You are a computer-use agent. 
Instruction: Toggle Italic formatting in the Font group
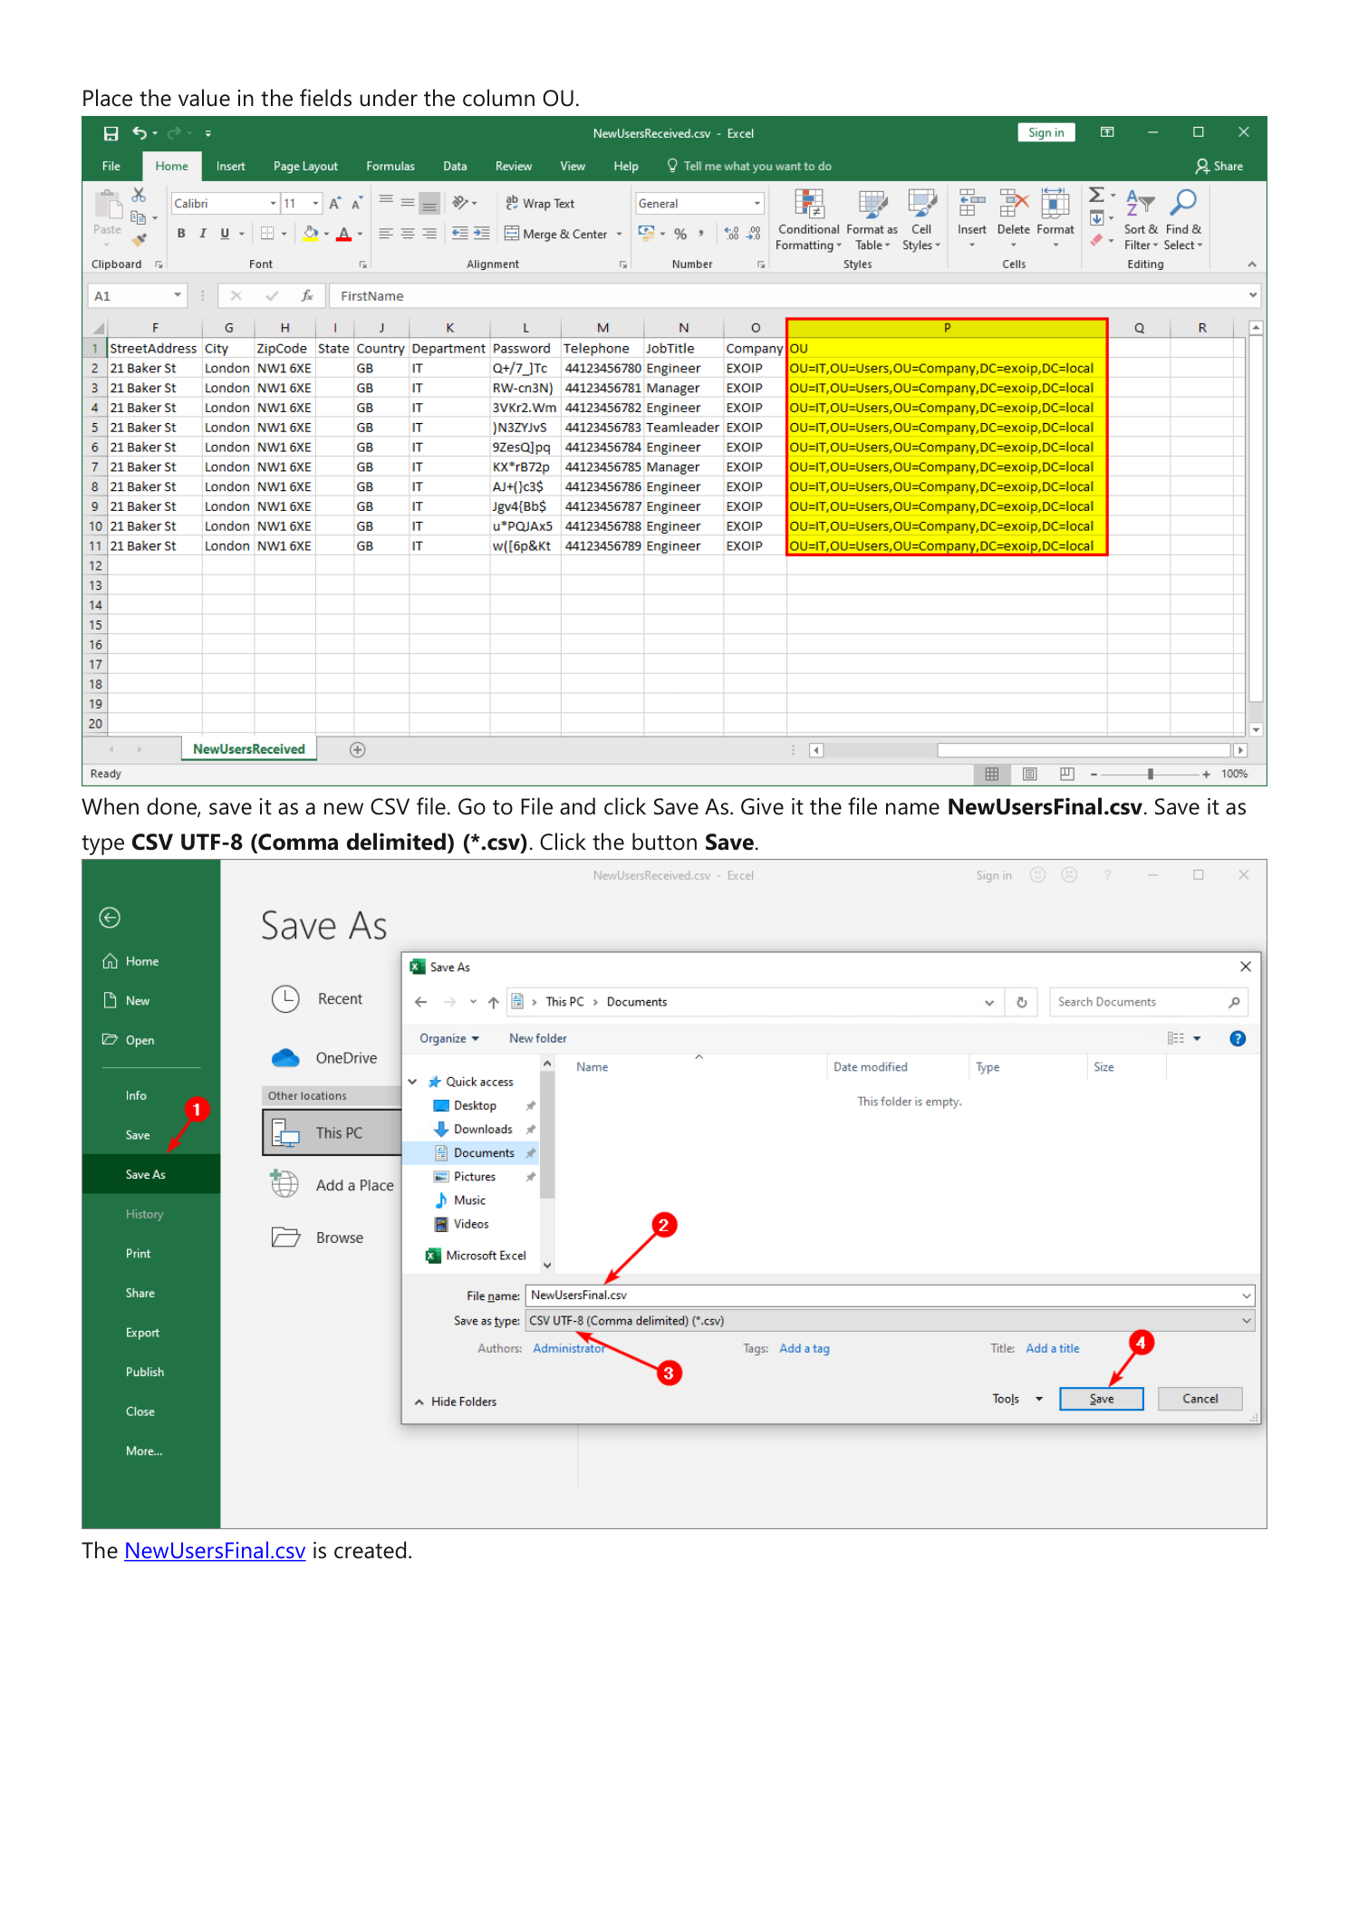pyautogui.click(x=203, y=234)
